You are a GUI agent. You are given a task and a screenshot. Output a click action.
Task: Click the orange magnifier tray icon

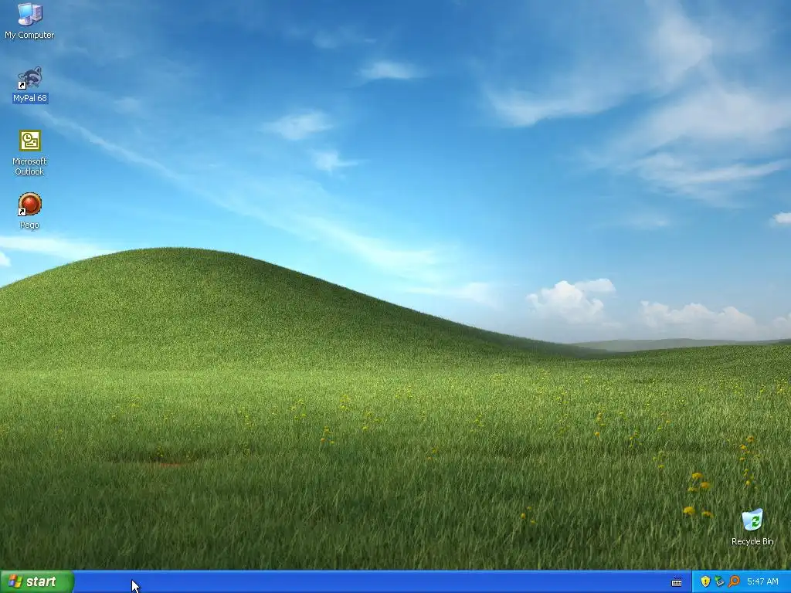[x=734, y=581]
